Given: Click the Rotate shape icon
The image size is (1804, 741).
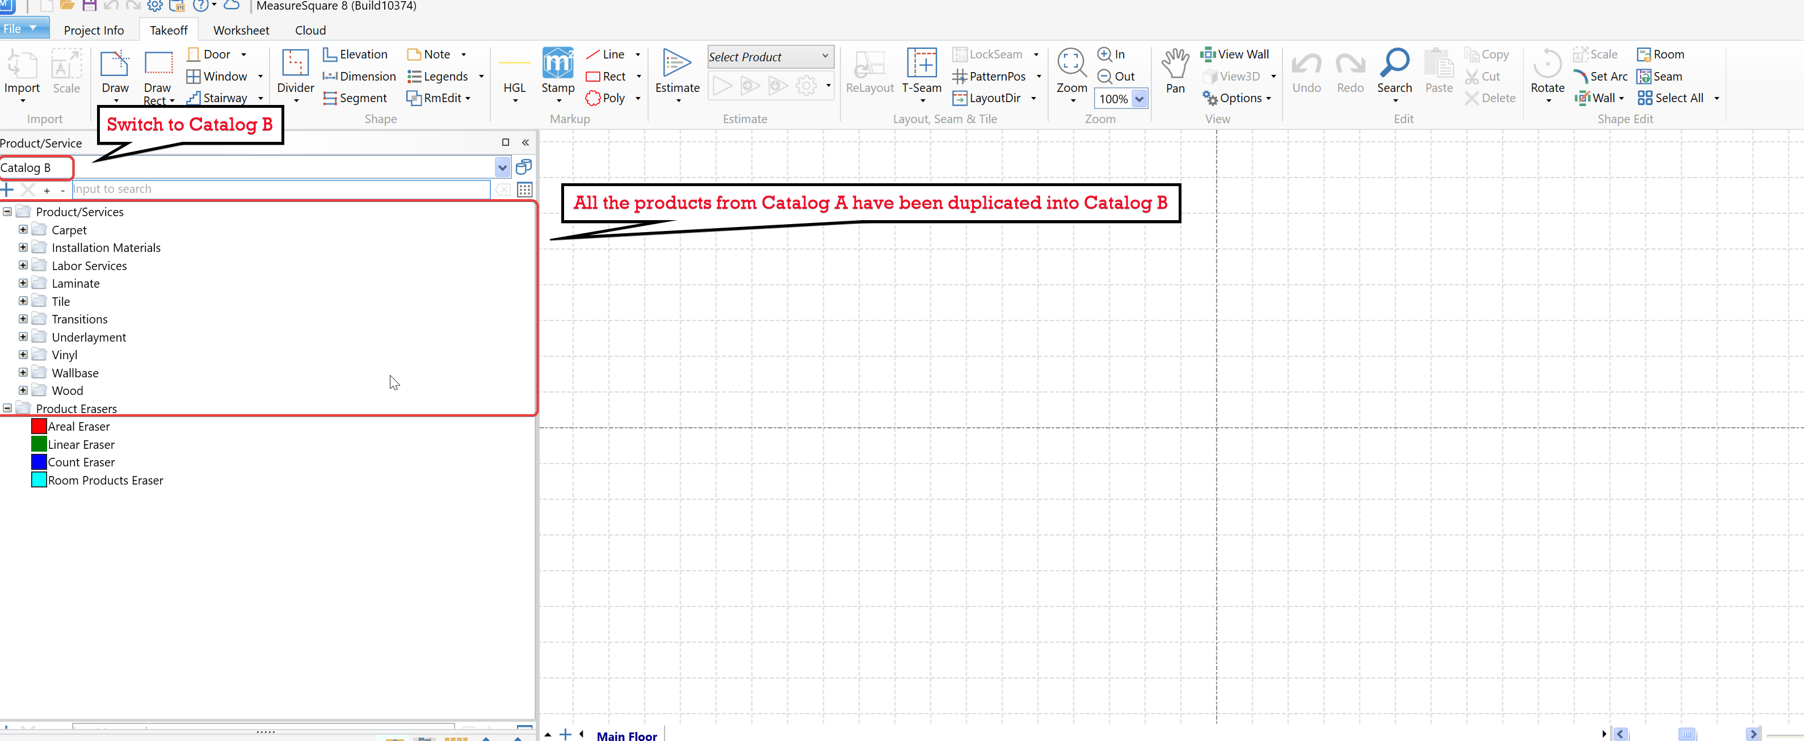Looking at the screenshot, I should 1547,65.
